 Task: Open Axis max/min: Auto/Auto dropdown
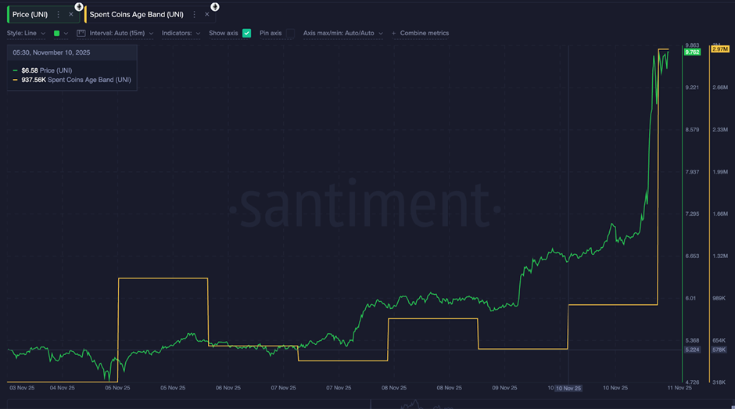tap(342, 34)
